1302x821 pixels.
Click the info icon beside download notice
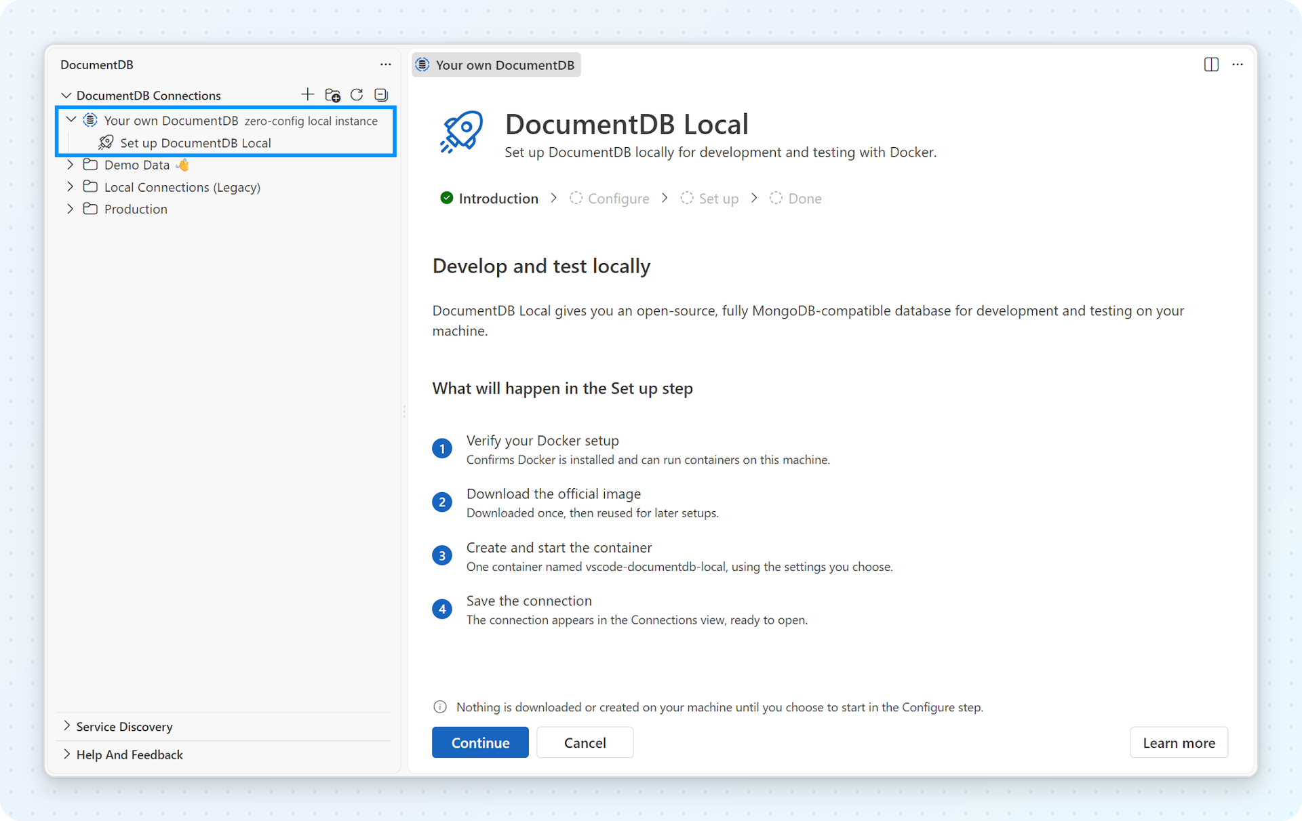tap(440, 707)
